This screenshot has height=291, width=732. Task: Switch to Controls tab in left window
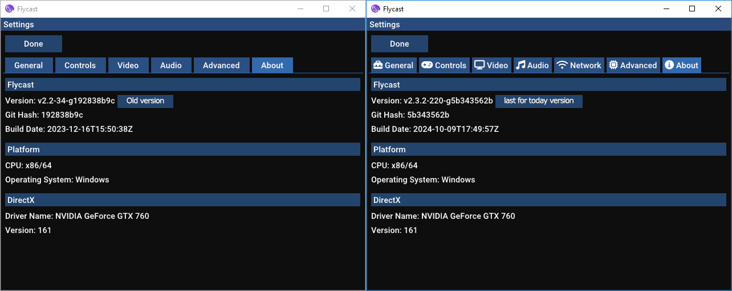point(80,65)
